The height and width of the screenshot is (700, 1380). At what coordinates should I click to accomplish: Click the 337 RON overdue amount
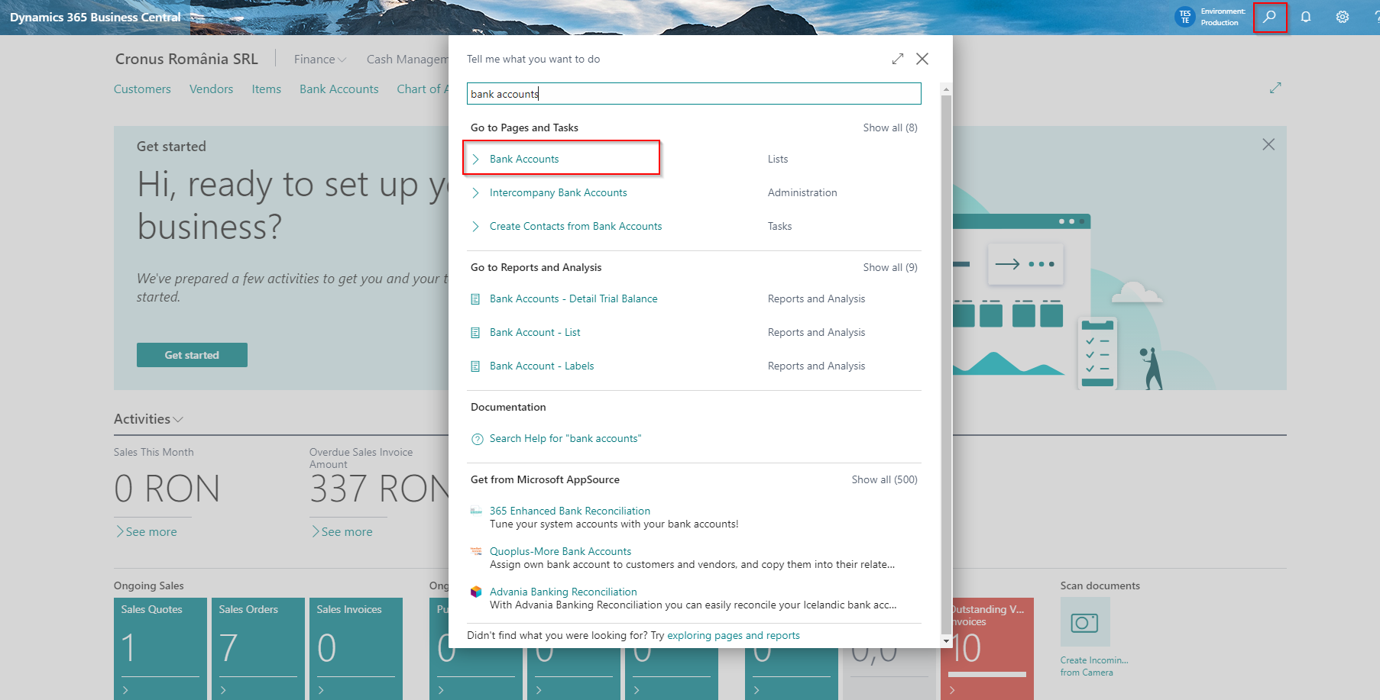(380, 489)
